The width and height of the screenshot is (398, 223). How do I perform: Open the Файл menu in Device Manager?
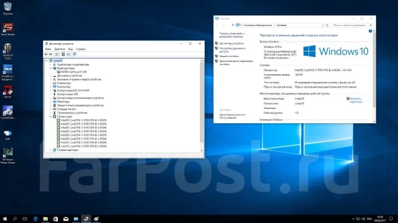pos(49,49)
